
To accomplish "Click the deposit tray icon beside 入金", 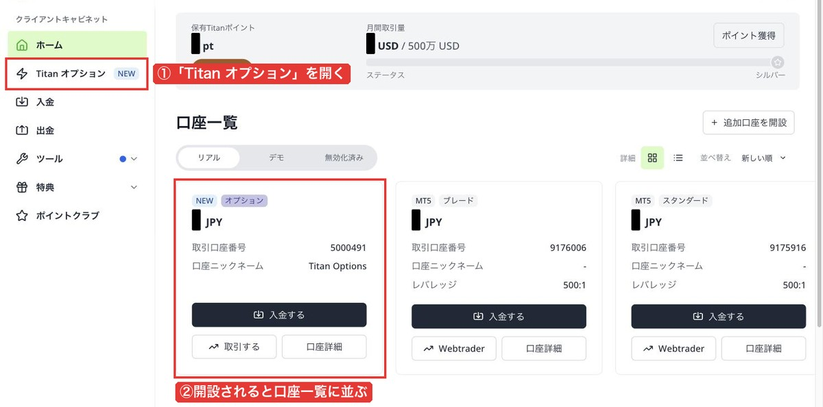I will coord(22,101).
